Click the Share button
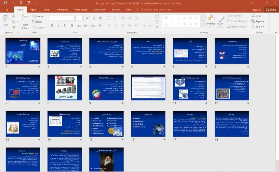 (x=271, y=10)
